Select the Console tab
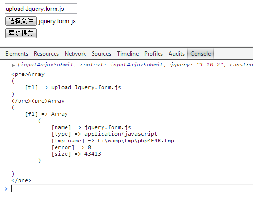This screenshot has height=197, width=253. coord(201,54)
